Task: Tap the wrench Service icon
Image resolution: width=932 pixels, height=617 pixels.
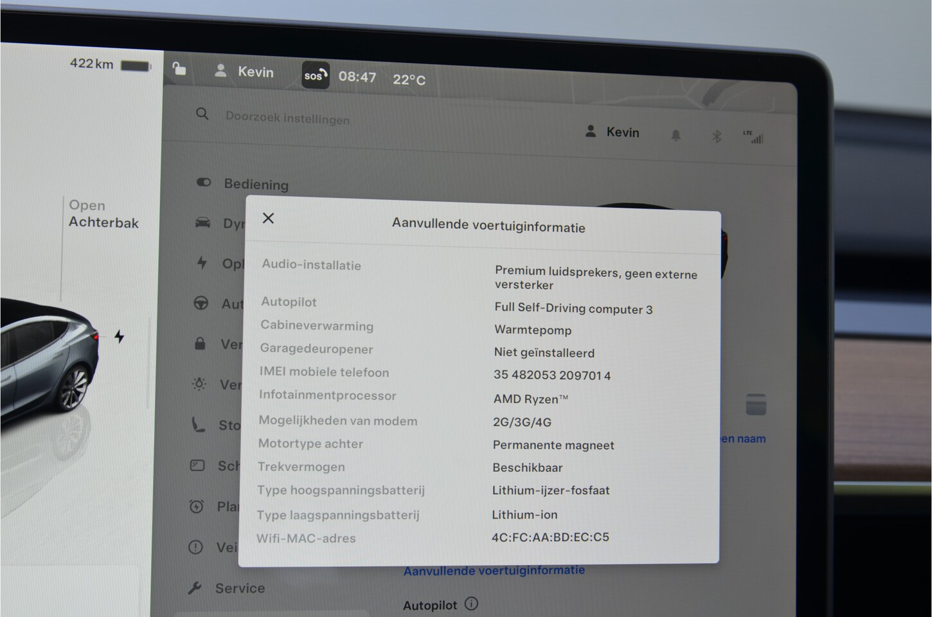Action: point(195,587)
